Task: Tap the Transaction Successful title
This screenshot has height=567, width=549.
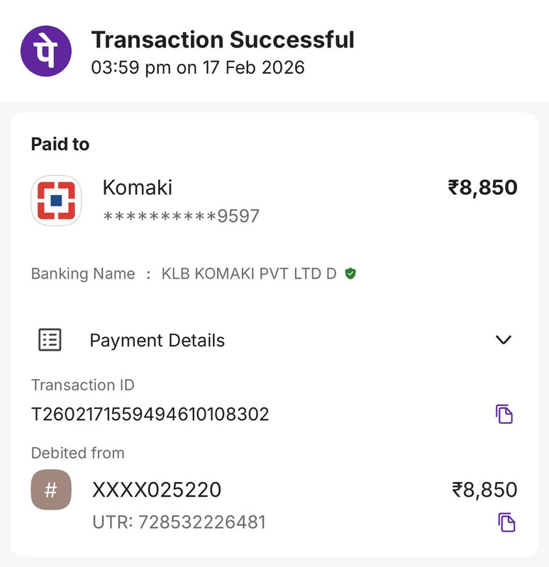Action: 223,40
